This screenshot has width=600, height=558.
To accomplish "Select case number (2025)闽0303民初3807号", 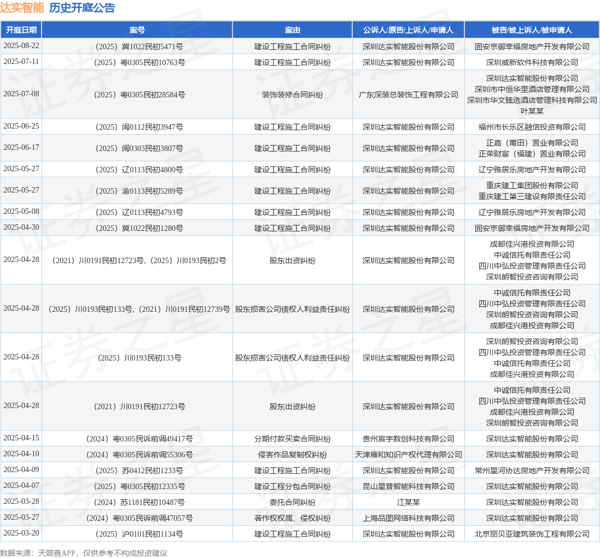I will coord(139,148).
